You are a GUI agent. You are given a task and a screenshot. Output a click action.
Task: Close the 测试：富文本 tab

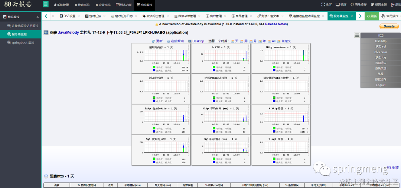(282, 16)
